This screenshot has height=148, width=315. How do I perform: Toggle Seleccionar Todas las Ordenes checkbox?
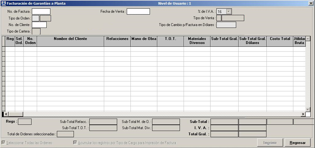[3, 143]
